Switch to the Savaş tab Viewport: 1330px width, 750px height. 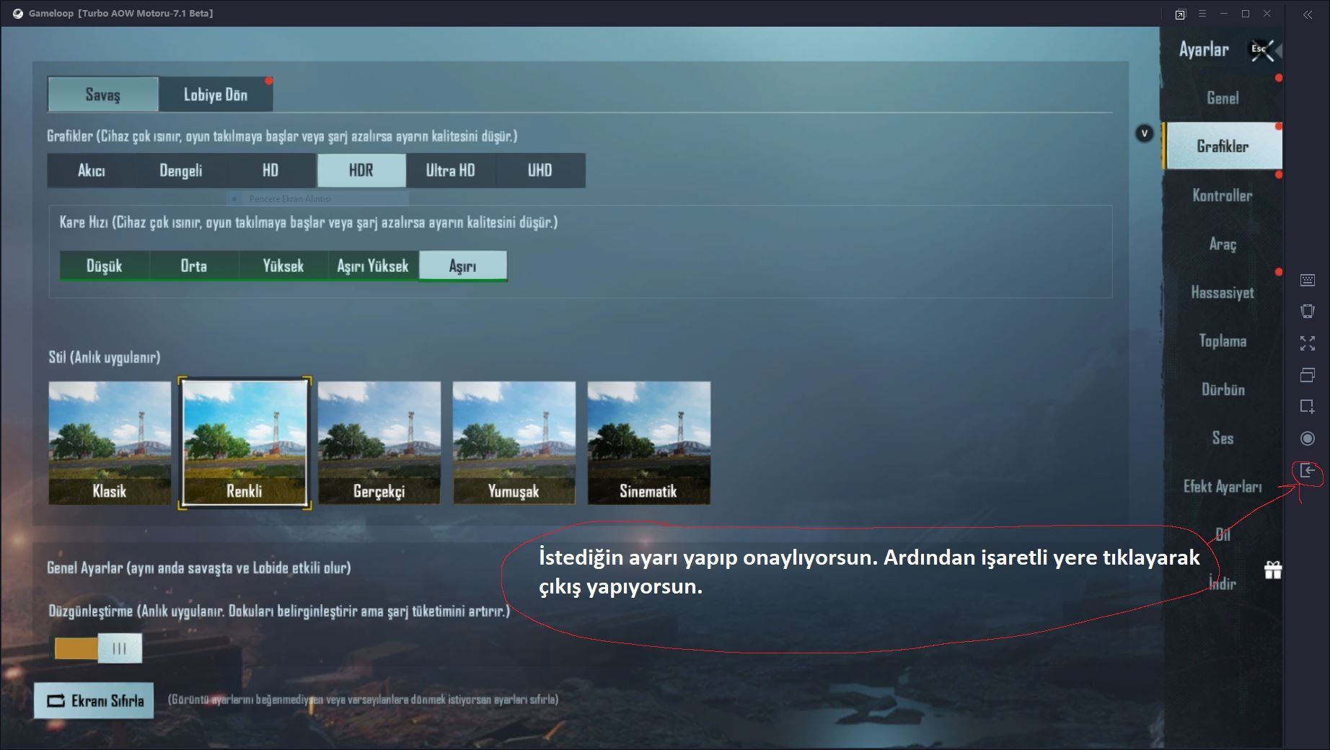[x=103, y=94]
